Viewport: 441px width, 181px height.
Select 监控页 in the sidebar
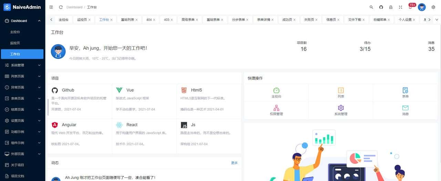(22, 43)
